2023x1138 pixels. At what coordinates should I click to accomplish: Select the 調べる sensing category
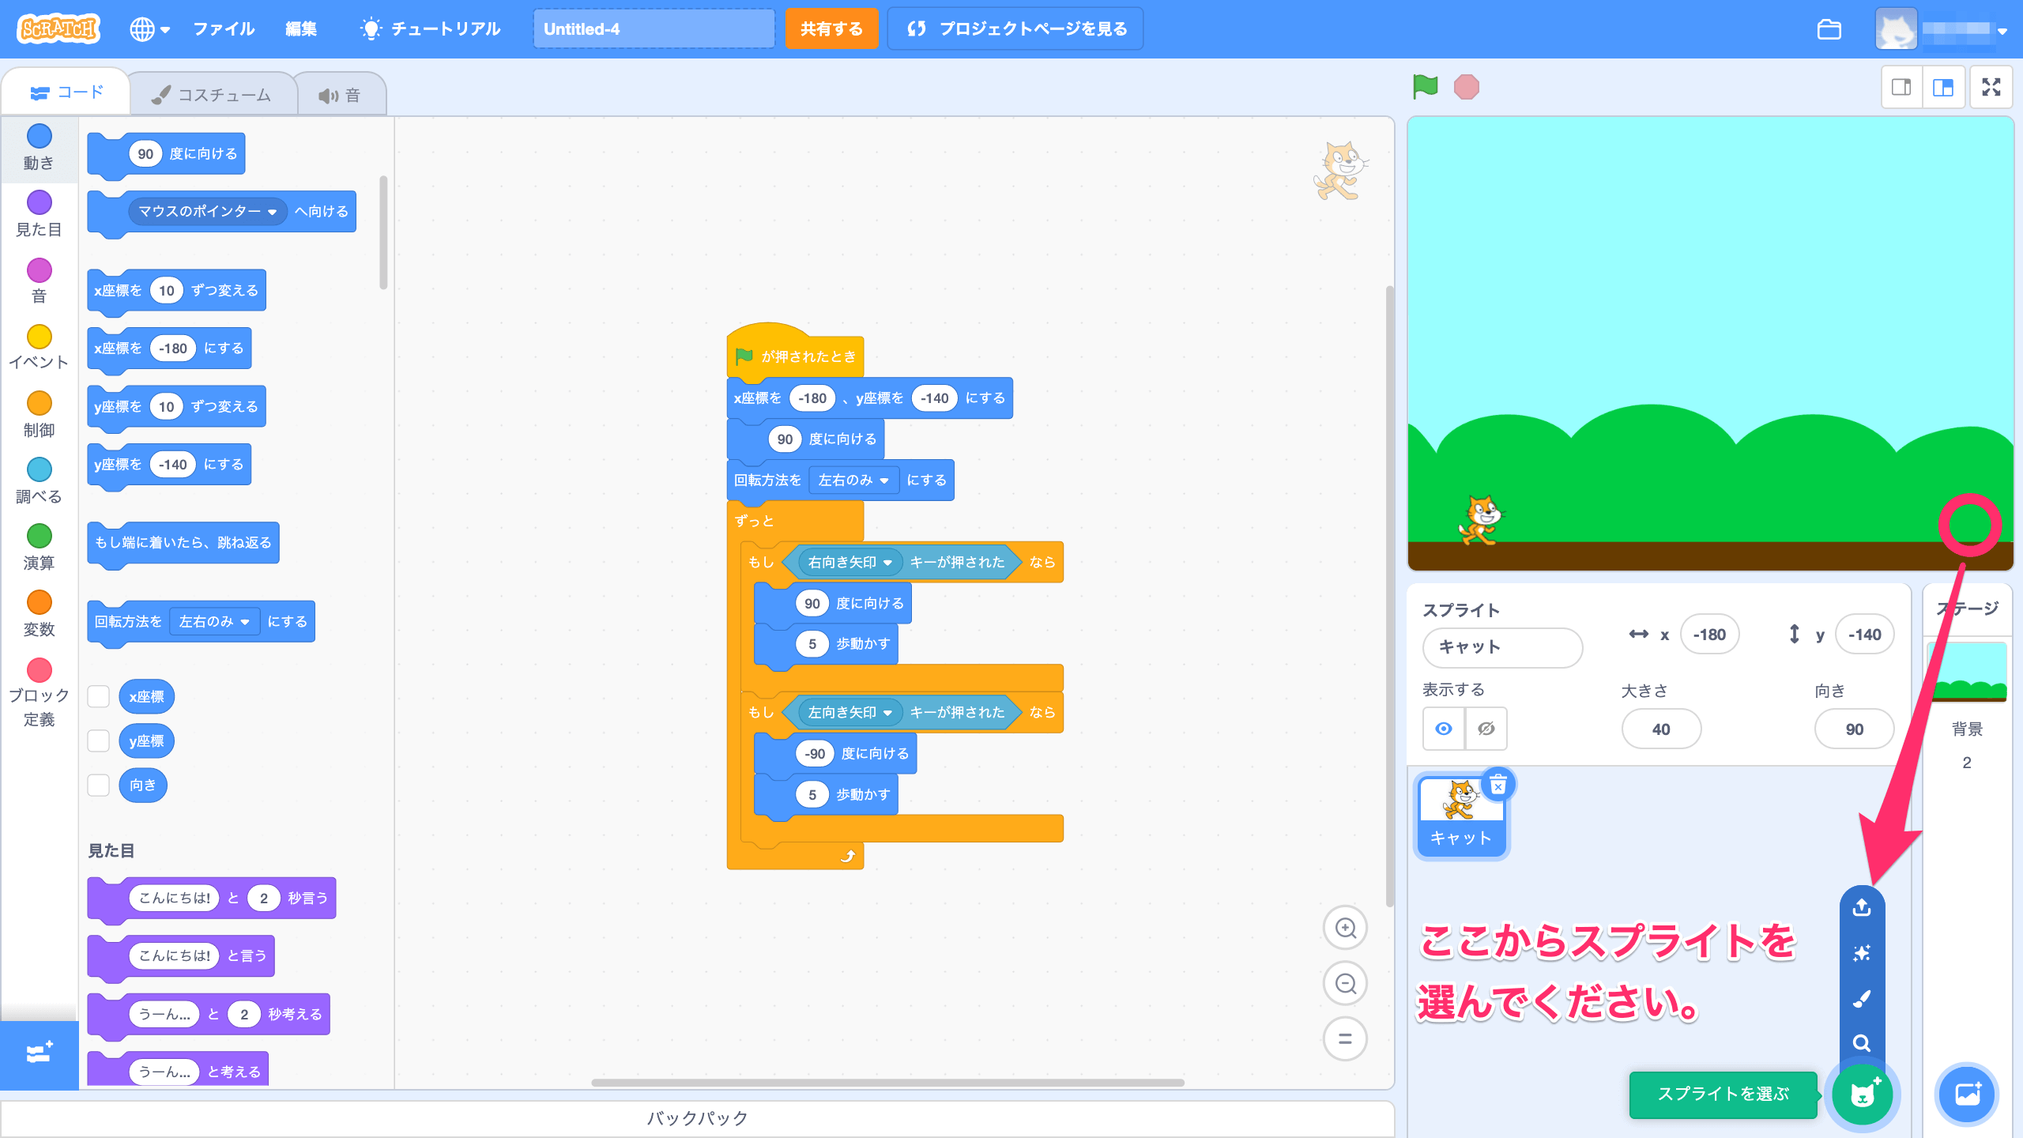click(x=39, y=482)
